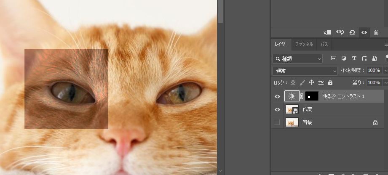The image size is (388, 175).
Task: Open the 通常 blend mode dropdown
Action: [x=305, y=71]
